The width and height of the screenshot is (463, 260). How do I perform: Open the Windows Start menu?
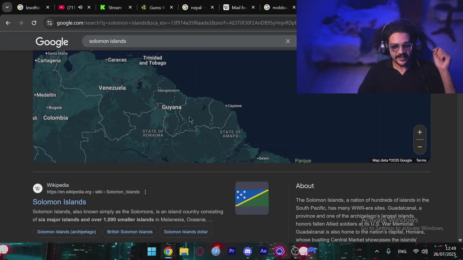click(152, 251)
